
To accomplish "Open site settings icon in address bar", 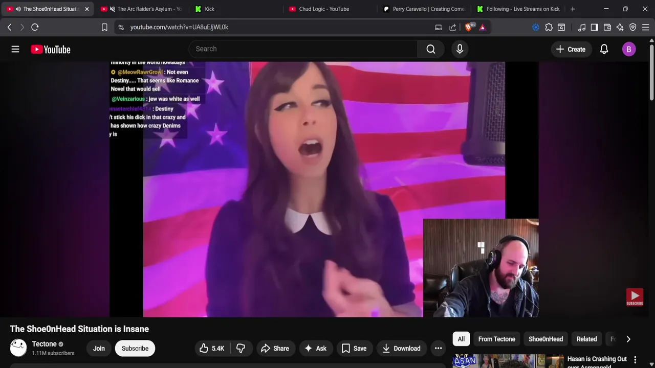I will tap(121, 27).
